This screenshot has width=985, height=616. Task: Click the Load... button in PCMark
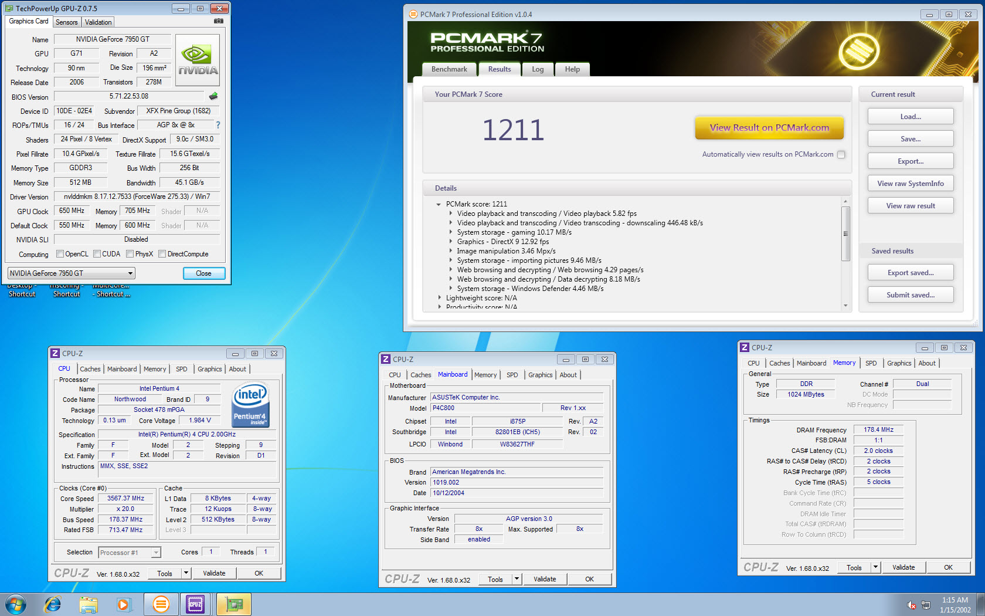click(x=911, y=117)
